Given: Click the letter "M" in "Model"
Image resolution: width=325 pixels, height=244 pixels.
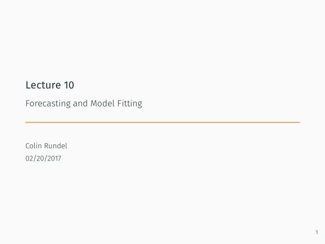Looking at the screenshot, I should tap(94, 103).
